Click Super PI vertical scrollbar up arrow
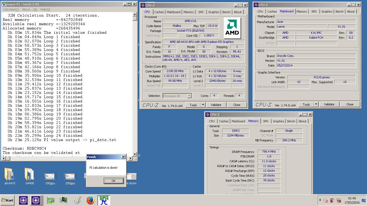Viewport: 367px width, 206px height. pyautogui.click(x=135, y=14)
